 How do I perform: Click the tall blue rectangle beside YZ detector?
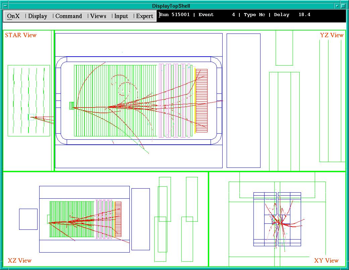pyautogui.click(x=243, y=100)
